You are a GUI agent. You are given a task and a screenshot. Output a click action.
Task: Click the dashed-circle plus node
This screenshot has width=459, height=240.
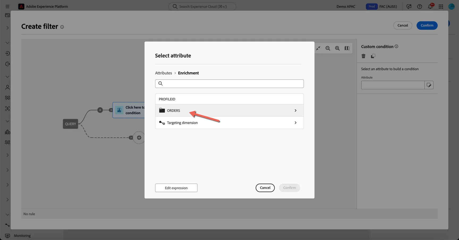[139, 138]
